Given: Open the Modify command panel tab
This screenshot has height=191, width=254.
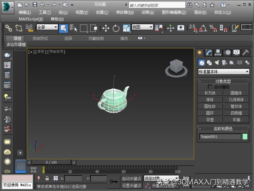Looking at the screenshot, I should (x=208, y=53).
